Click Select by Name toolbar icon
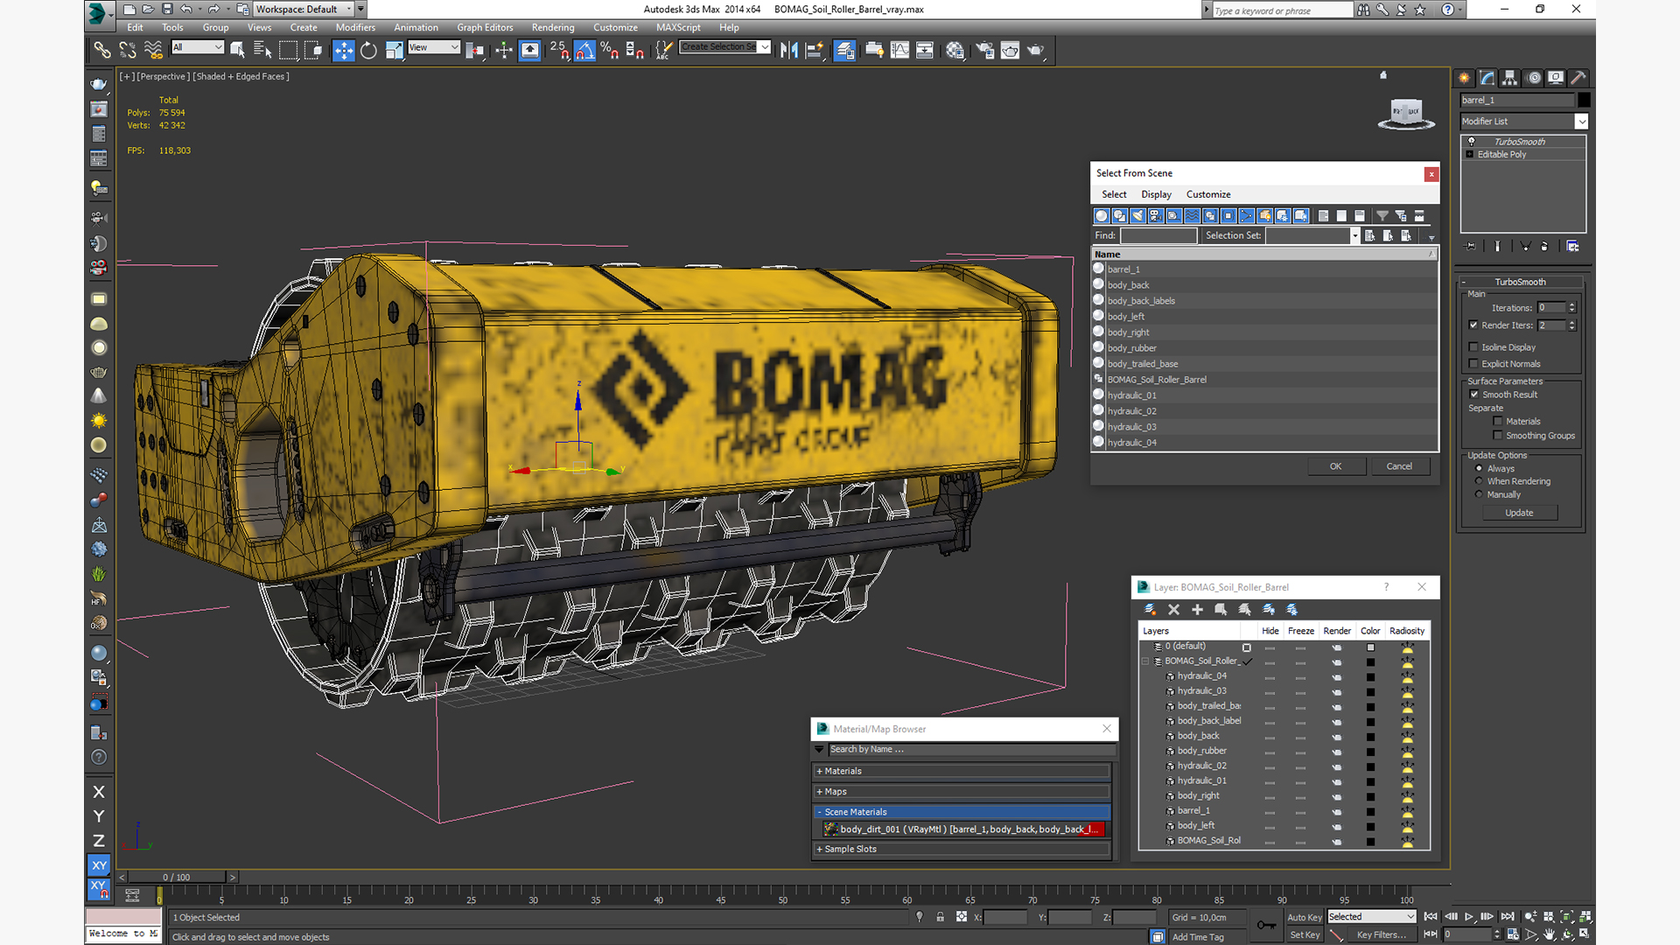This screenshot has width=1680, height=945. point(262,50)
